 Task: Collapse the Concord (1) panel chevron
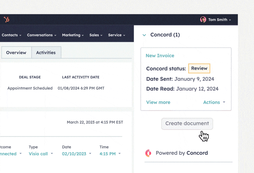click(144, 35)
